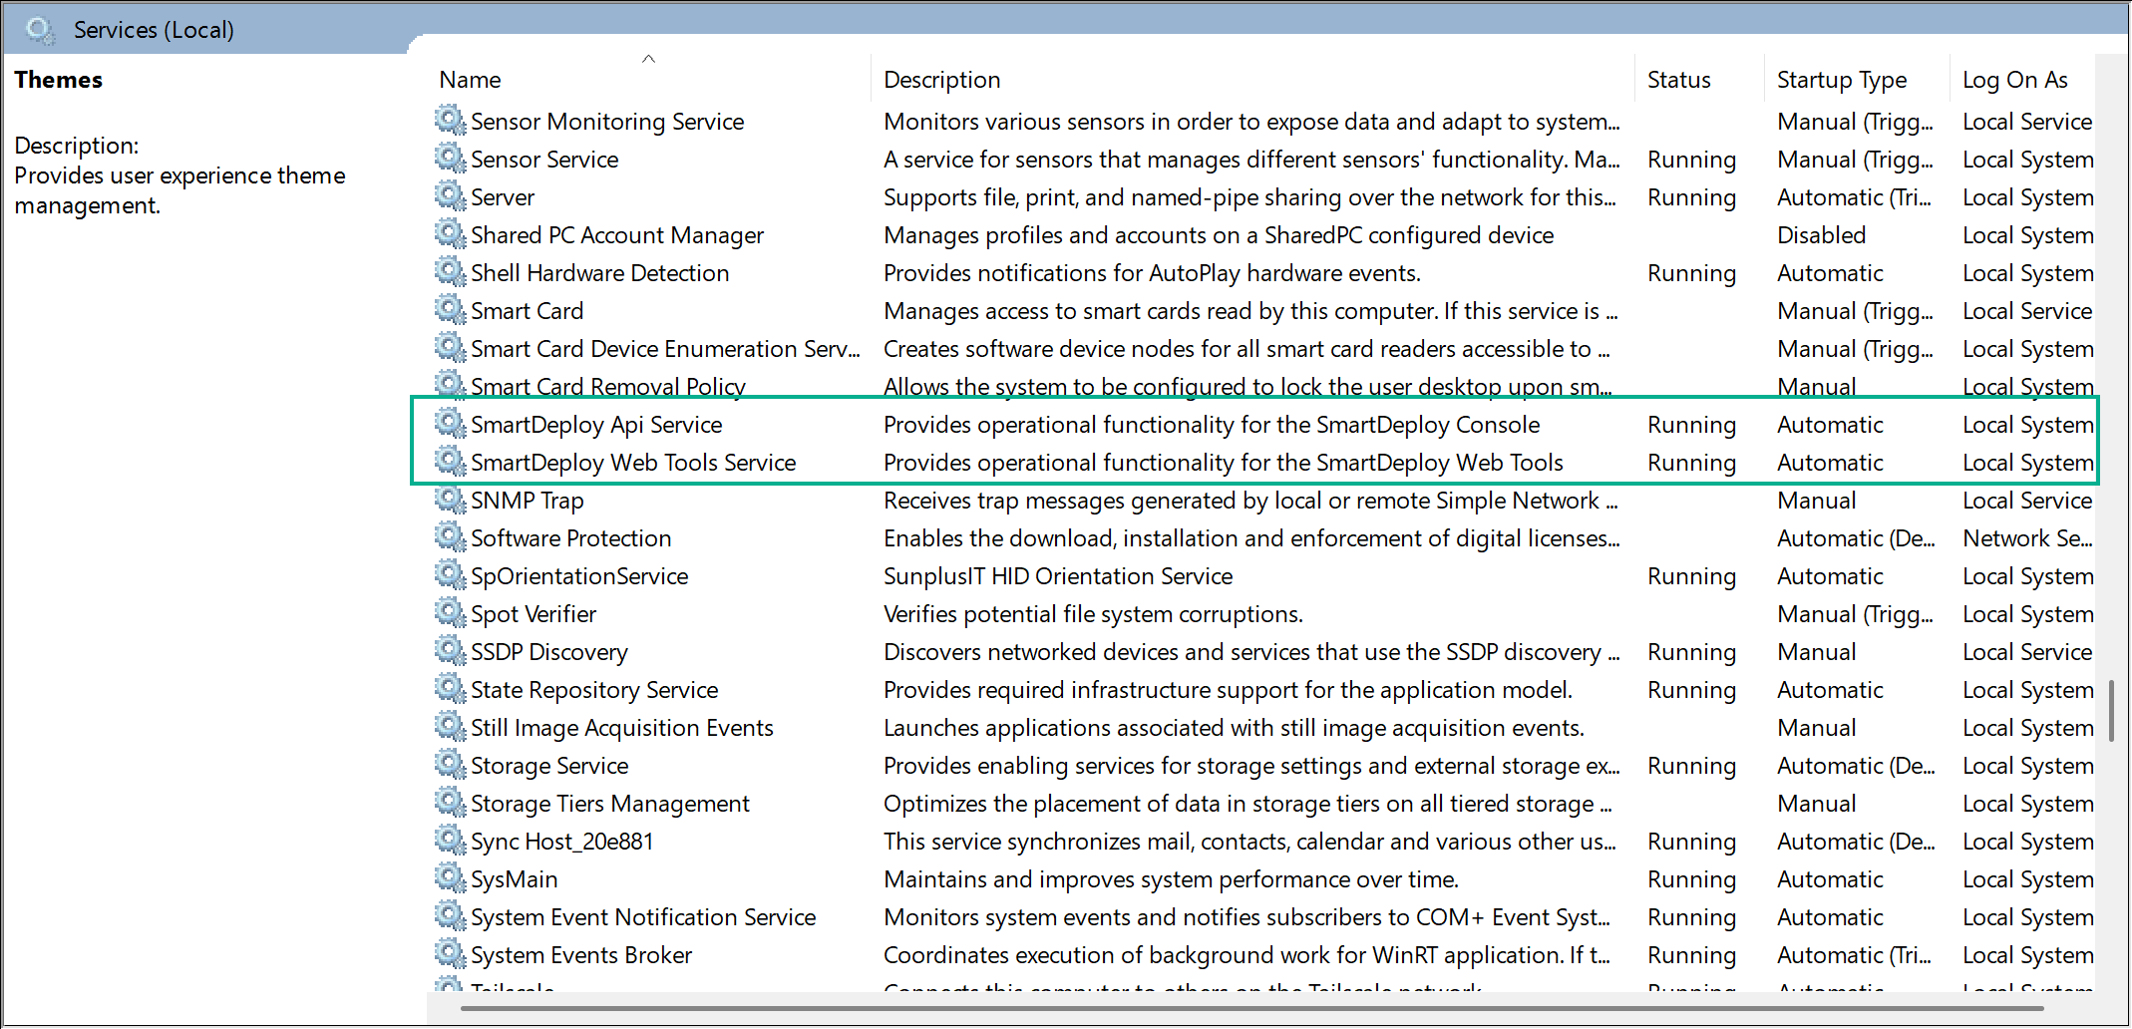Sort by the Status column header
Screen dimensions: 2132x1029
[1699, 78]
